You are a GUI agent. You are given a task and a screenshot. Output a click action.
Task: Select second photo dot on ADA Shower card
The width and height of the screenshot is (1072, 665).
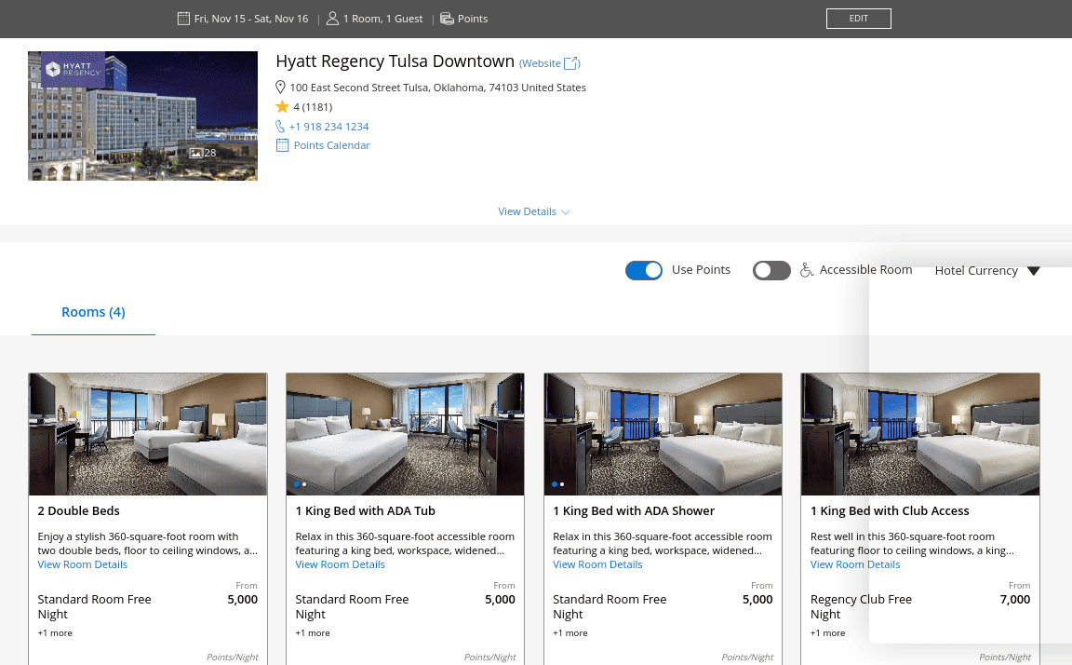(562, 484)
